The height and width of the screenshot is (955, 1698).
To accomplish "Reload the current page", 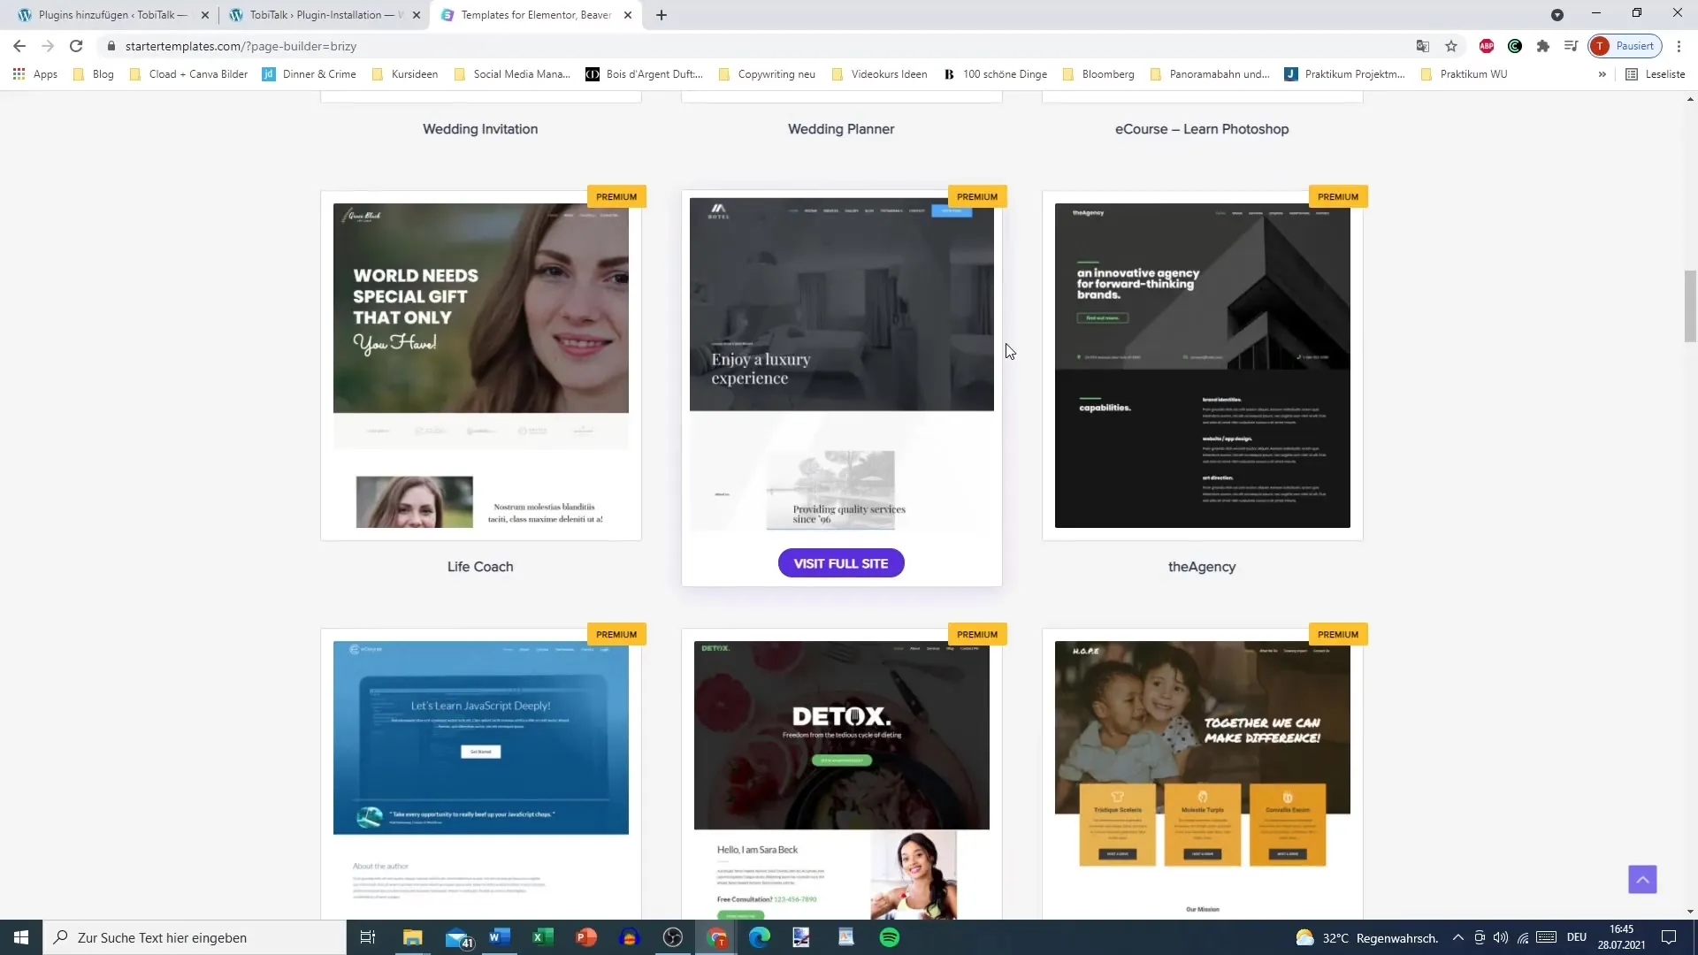I will (76, 46).
